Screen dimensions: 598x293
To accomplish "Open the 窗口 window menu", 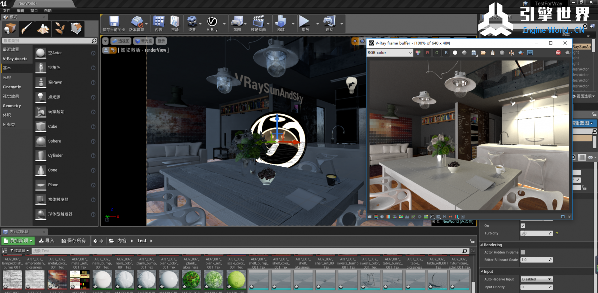I will click(x=34, y=11).
